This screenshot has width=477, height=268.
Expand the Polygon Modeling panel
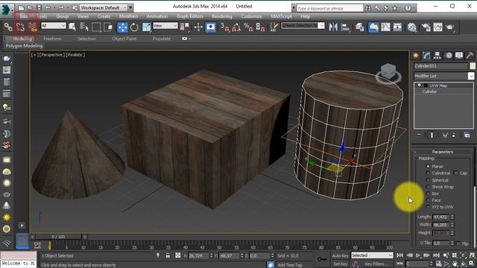click(x=24, y=45)
